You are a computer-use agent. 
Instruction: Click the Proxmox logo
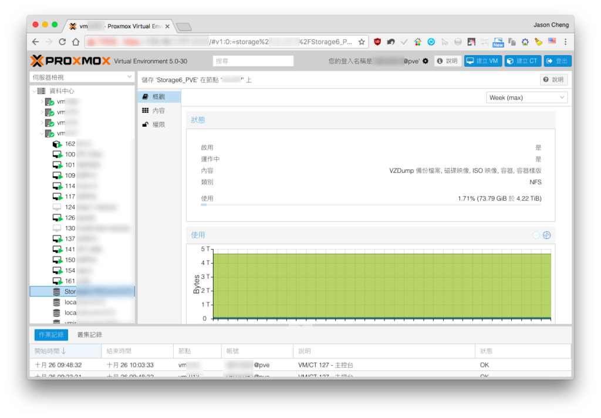70,61
